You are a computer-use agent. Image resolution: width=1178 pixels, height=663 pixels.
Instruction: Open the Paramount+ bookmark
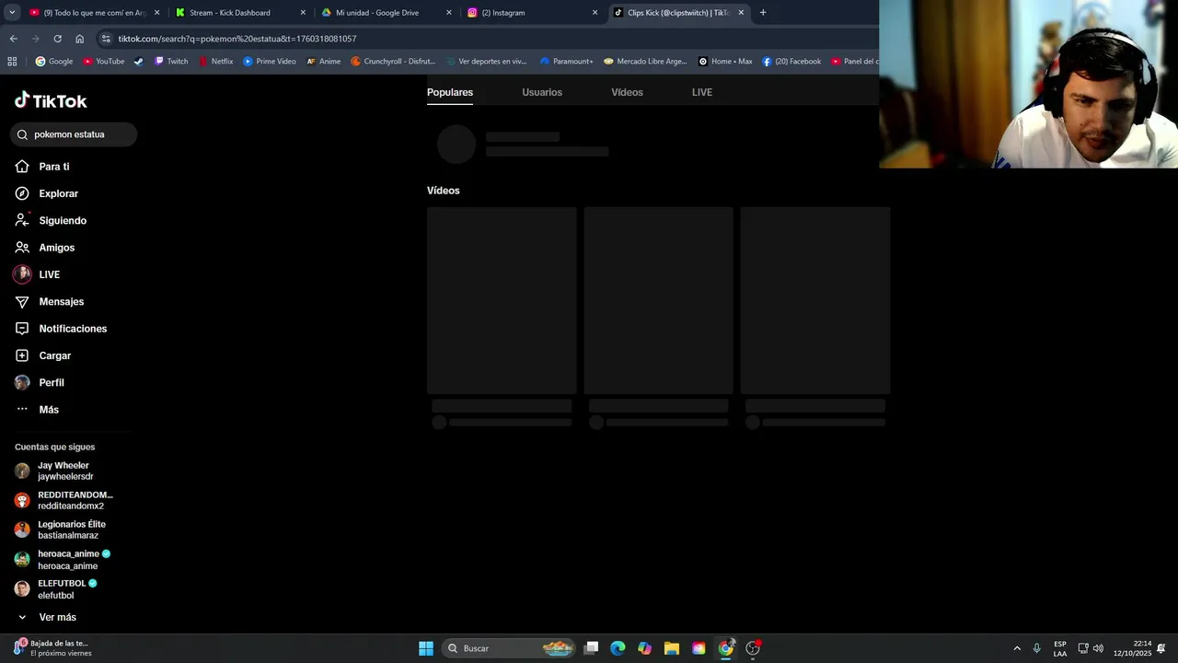point(567,62)
